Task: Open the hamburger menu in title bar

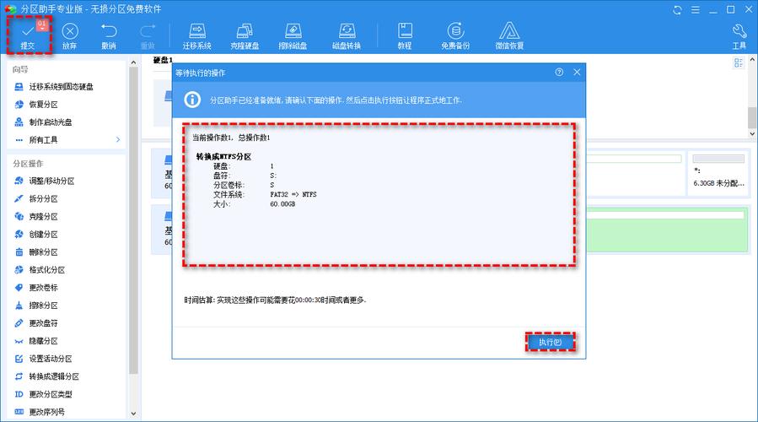Action: tap(695, 9)
